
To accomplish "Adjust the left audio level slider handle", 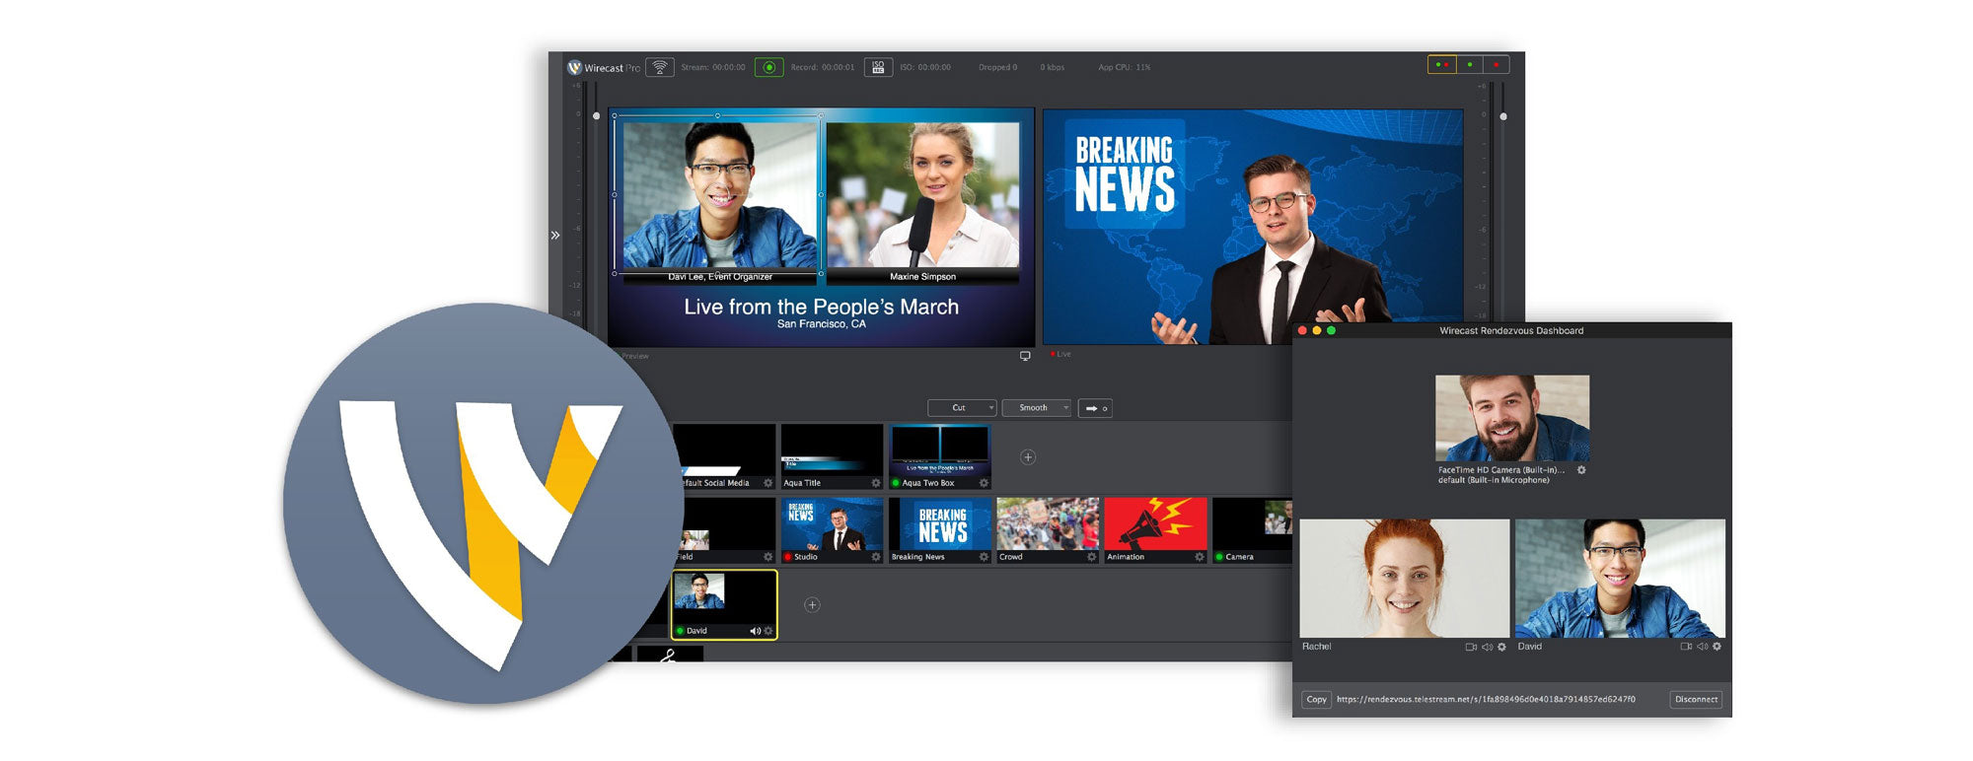I will (x=596, y=115).
